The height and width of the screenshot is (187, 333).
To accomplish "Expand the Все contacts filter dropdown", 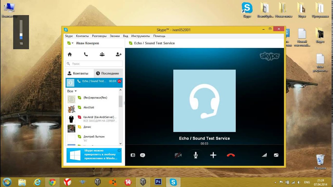I will pyautogui.click(x=72, y=91).
